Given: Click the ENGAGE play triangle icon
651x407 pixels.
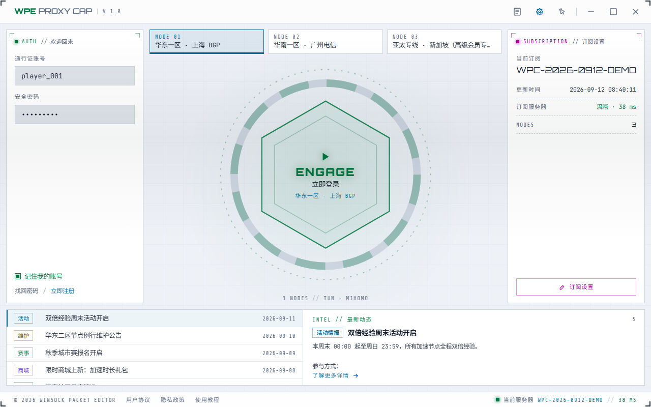Looking at the screenshot, I should click(325, 157).
